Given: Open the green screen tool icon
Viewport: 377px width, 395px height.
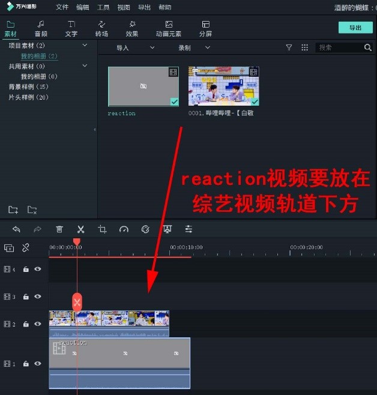Looking at the screenshot, I should coord(167,229).
